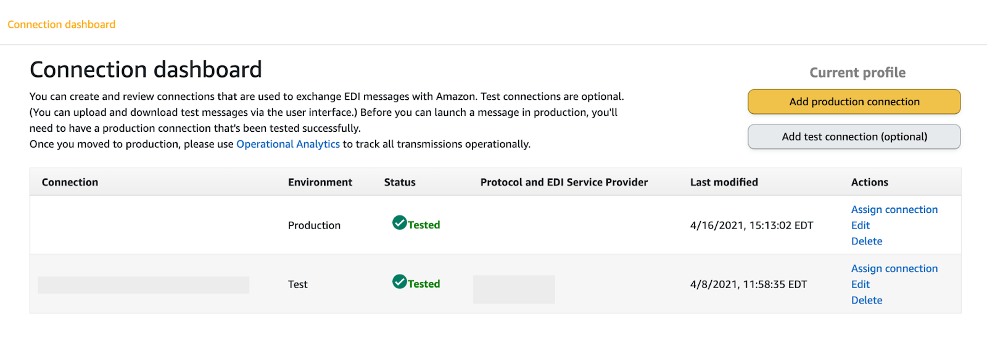Click the Environment column header
The image size is (987, 354).
pyautogui.click(x=320, y=182)
